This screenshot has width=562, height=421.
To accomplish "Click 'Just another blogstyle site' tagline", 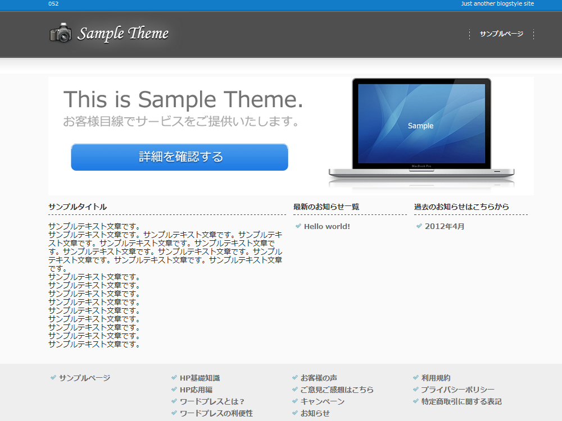I will 497,3.
